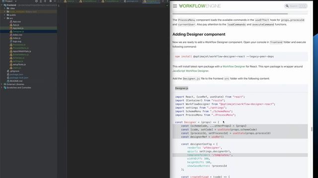Image resolution: width=318 pixels, height=178 pixels.
Task: Click the public folder icon
Action: pos(8,15)
